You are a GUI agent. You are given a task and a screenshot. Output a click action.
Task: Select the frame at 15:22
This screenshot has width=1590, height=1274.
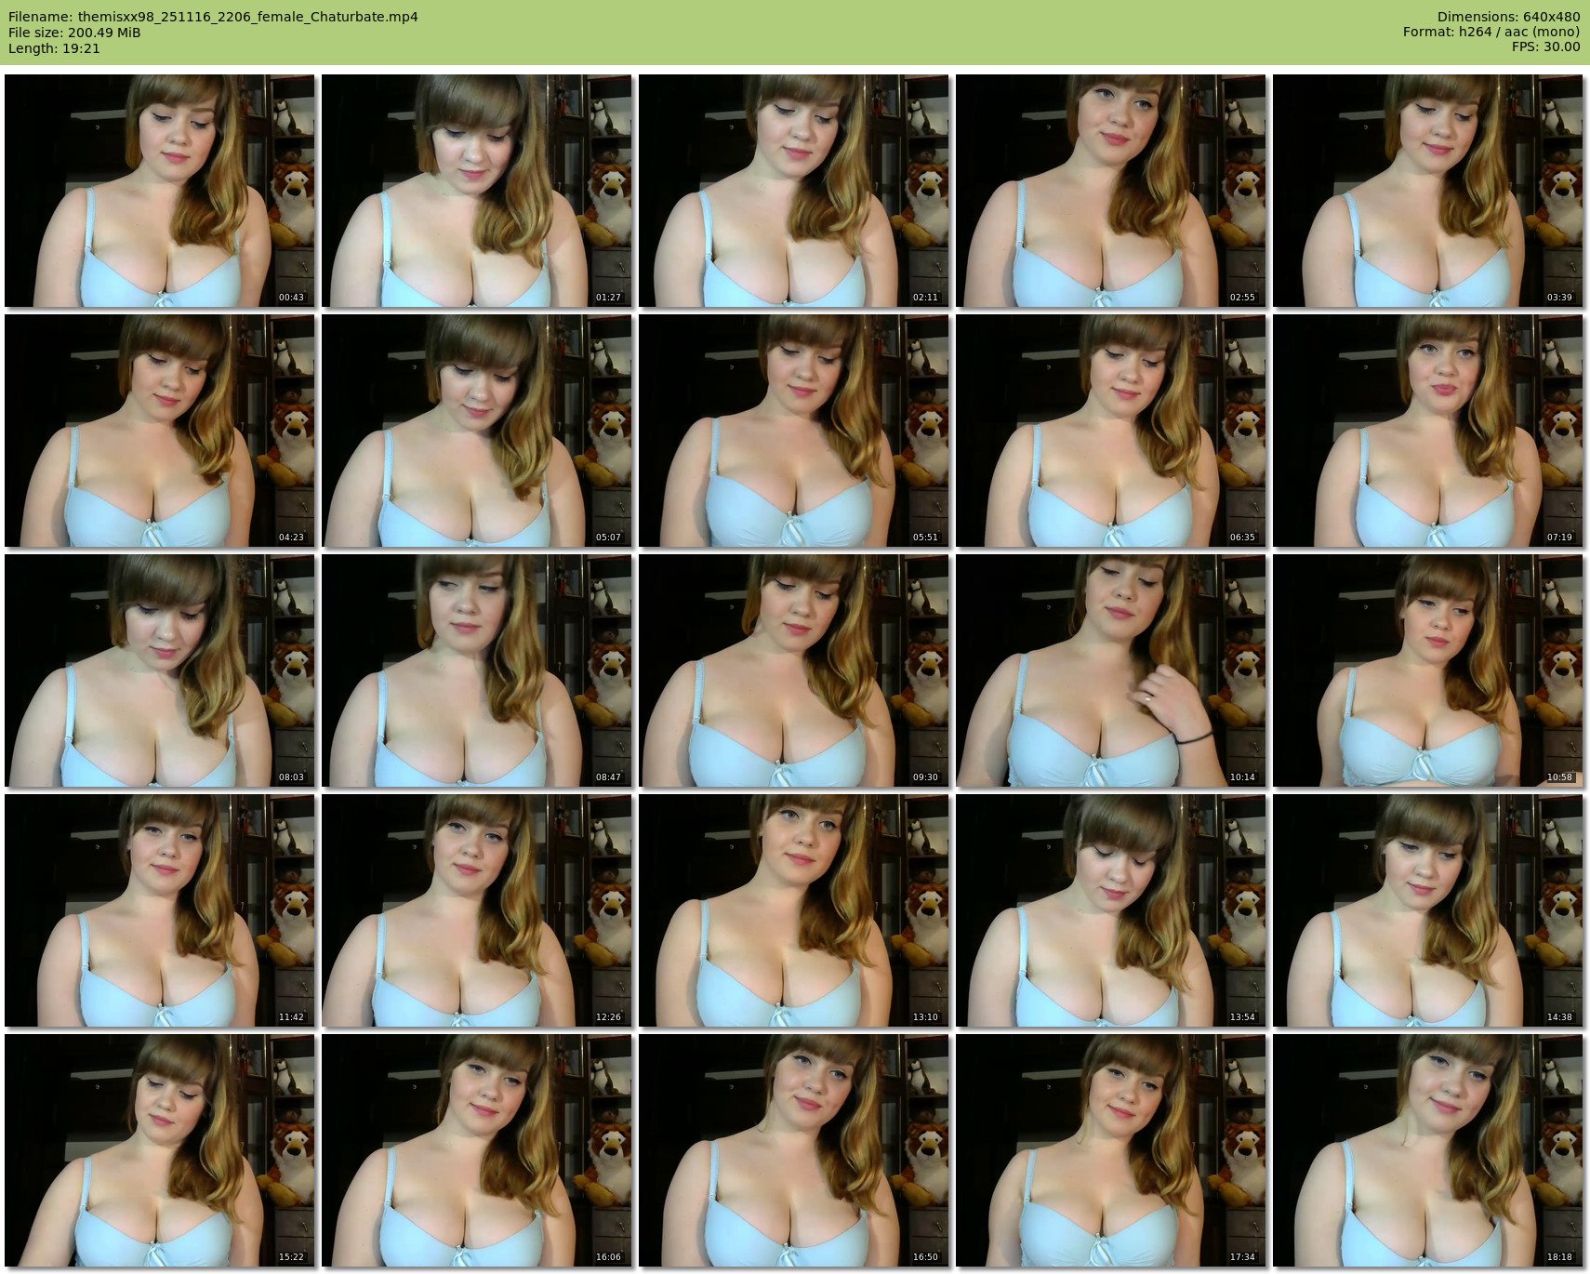[x=159, y=1150]
